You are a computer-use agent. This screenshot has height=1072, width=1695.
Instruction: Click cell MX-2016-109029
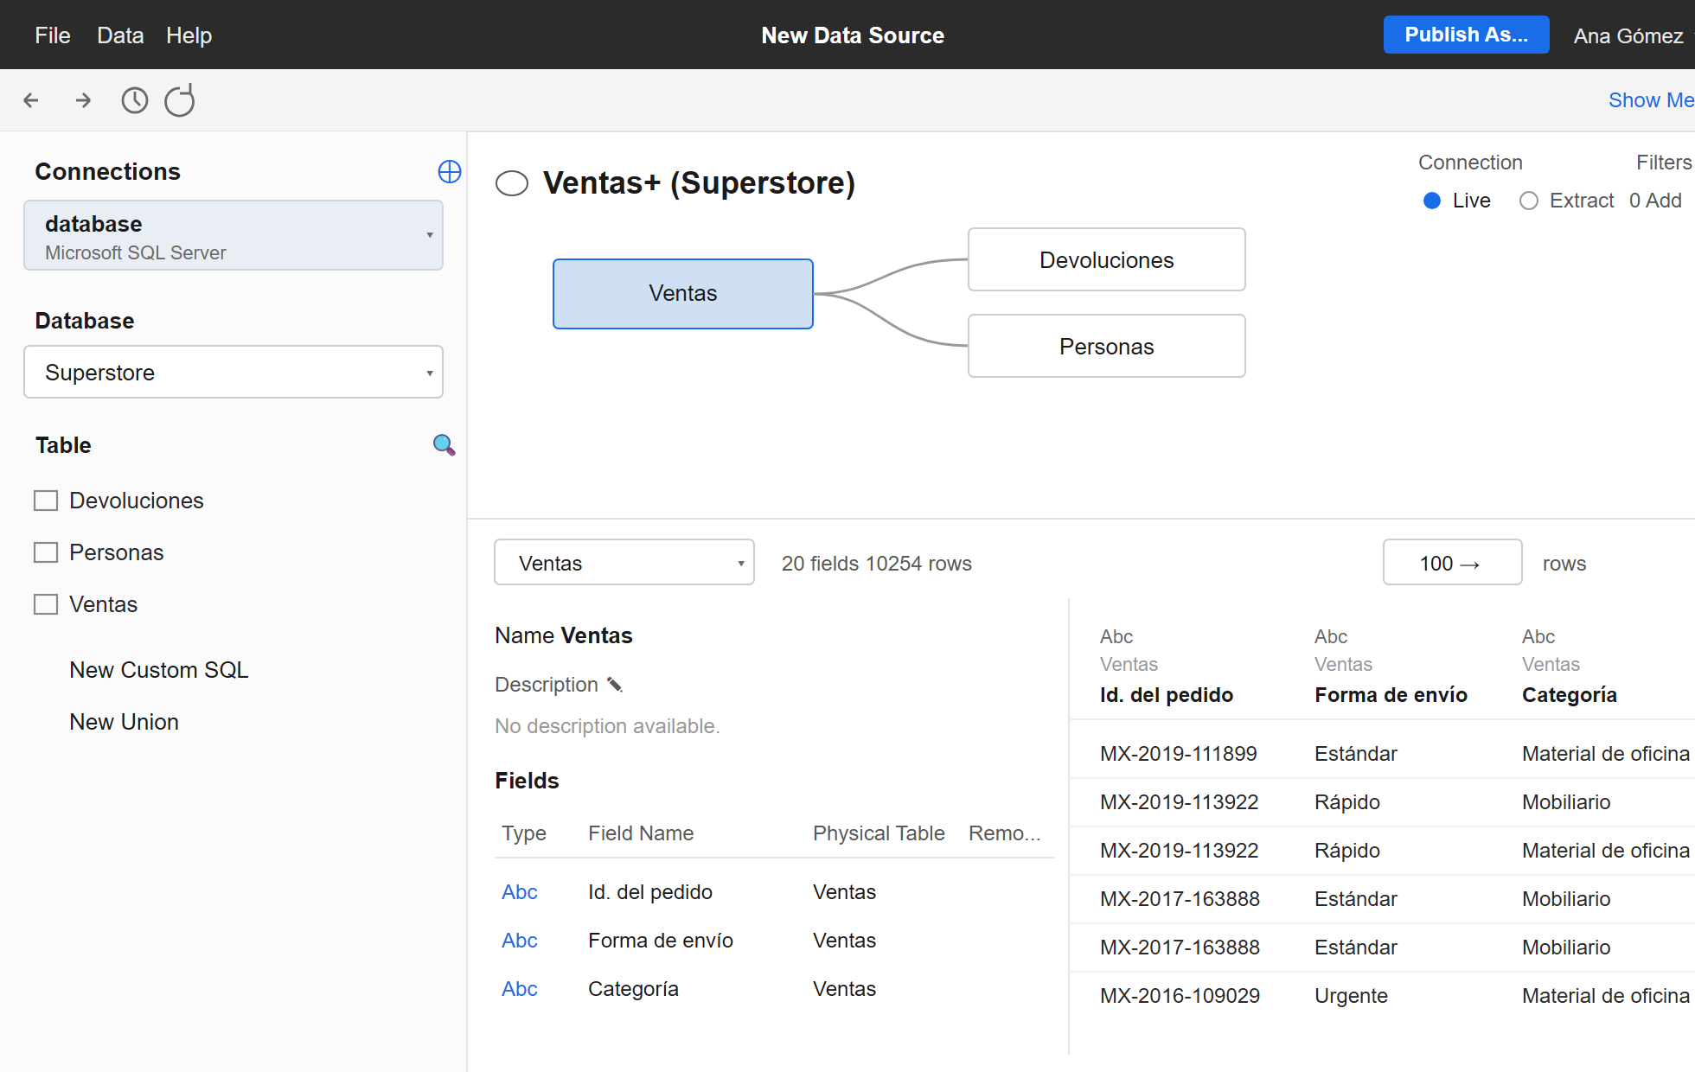(x=1180, y=996)
